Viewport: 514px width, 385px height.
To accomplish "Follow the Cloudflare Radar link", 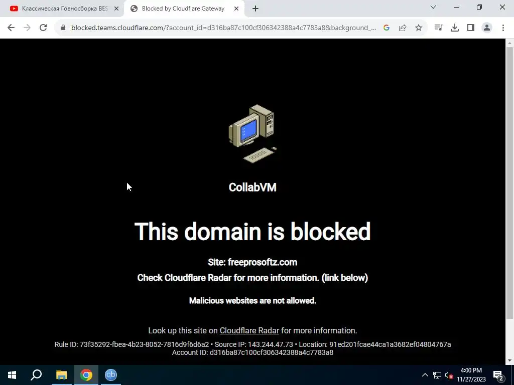I will pyautogui.click(x=249, y=331).
